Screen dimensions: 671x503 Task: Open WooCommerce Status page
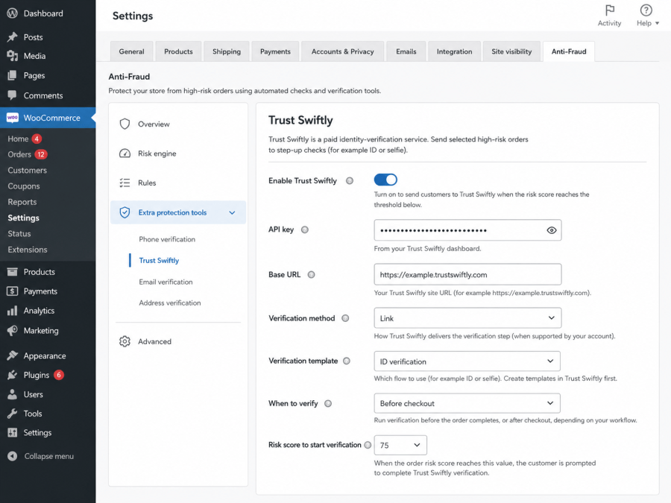click(x=19, y=233)
